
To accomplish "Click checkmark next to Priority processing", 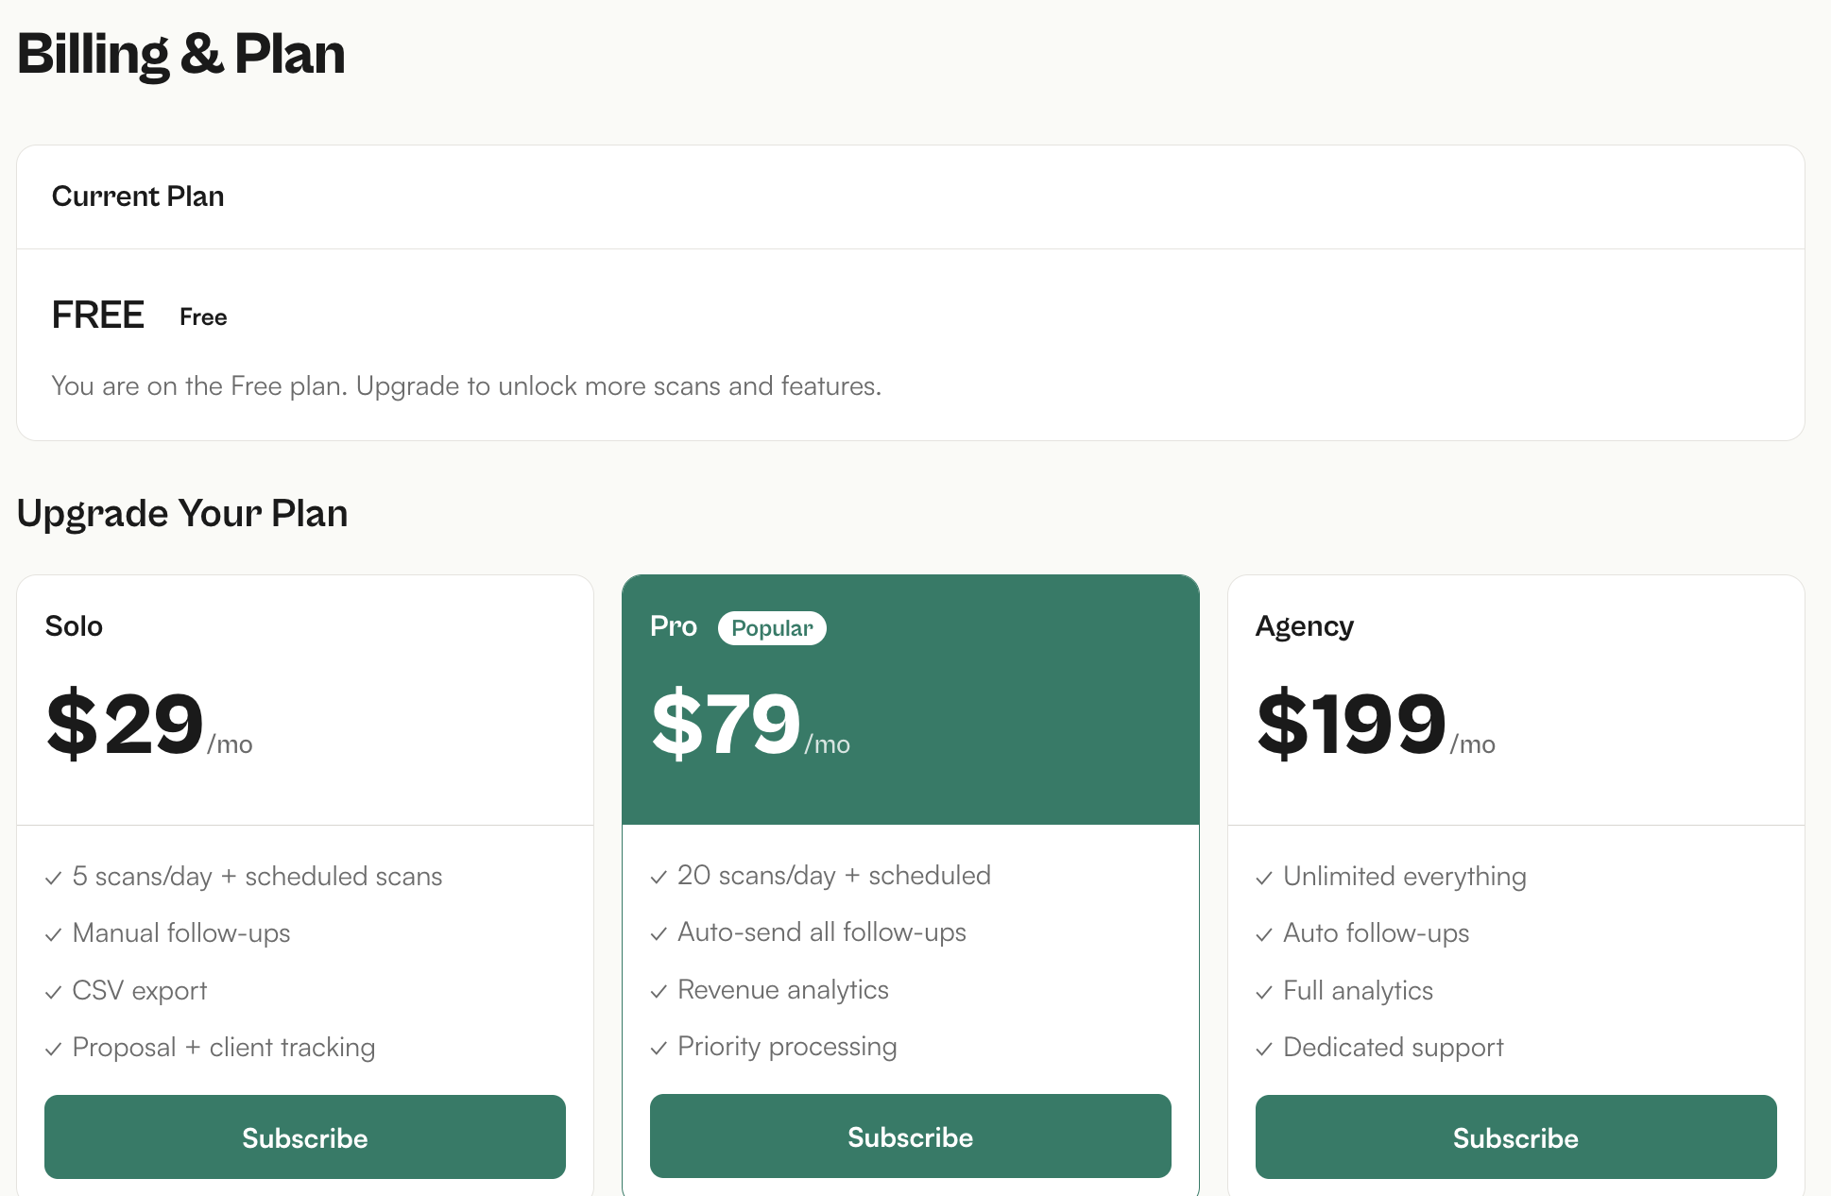I will (x=659, y=1048).
